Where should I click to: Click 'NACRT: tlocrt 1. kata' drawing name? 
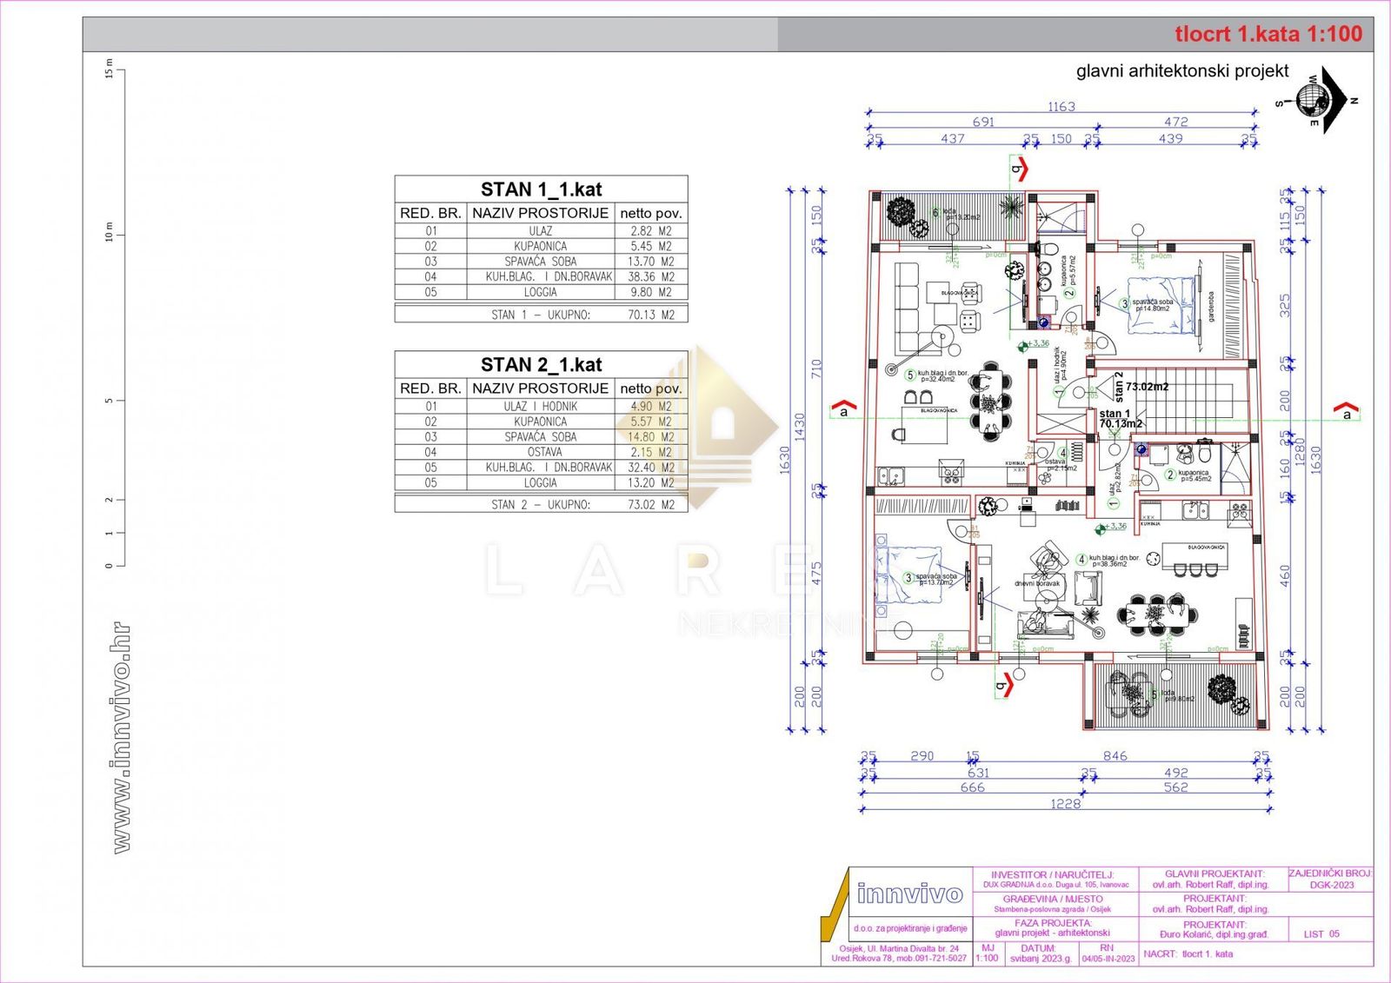[x=1188, y=954]
